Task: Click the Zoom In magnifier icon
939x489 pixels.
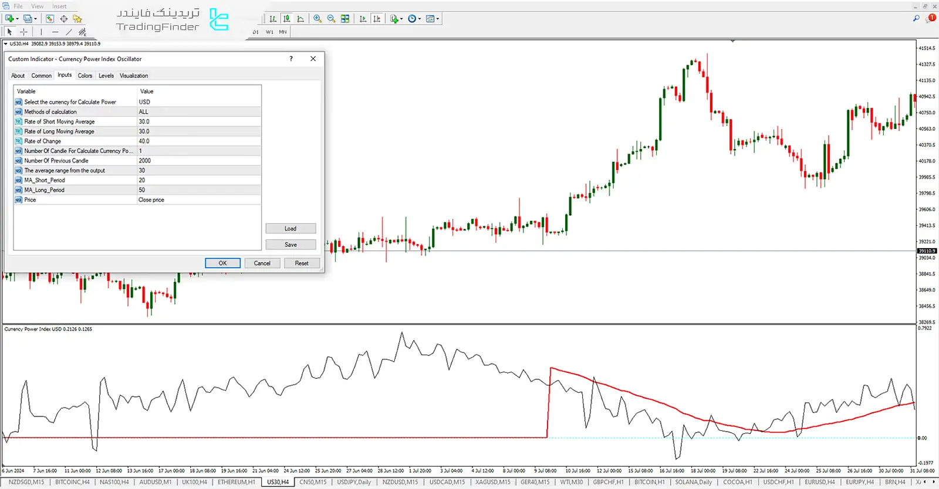Action: [x=317, y=19]
